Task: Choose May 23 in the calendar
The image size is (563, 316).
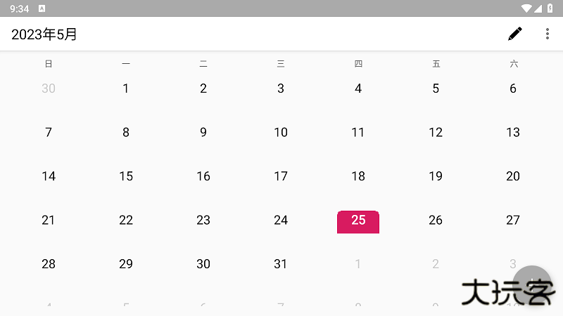Action: [x=203, y=220]
